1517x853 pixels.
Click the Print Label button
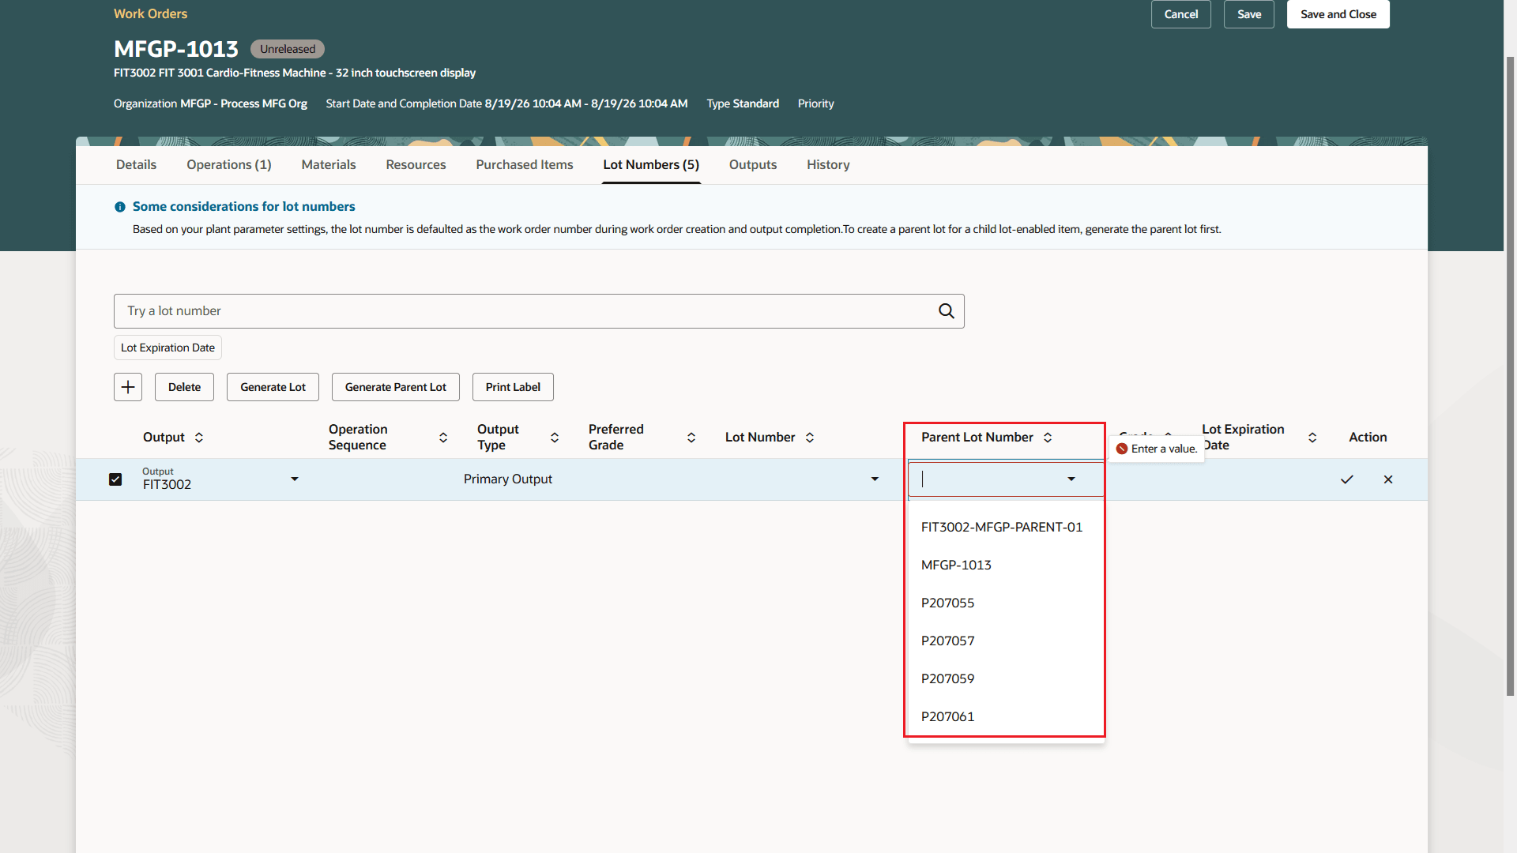pyautogui.click(x=513, y=387)
